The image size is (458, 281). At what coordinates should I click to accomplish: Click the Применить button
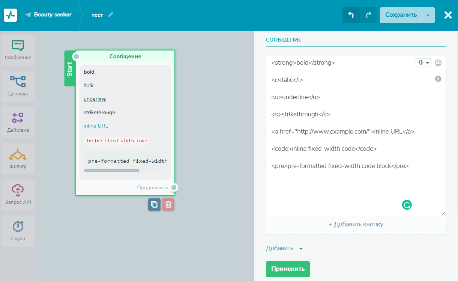[288, 269]
